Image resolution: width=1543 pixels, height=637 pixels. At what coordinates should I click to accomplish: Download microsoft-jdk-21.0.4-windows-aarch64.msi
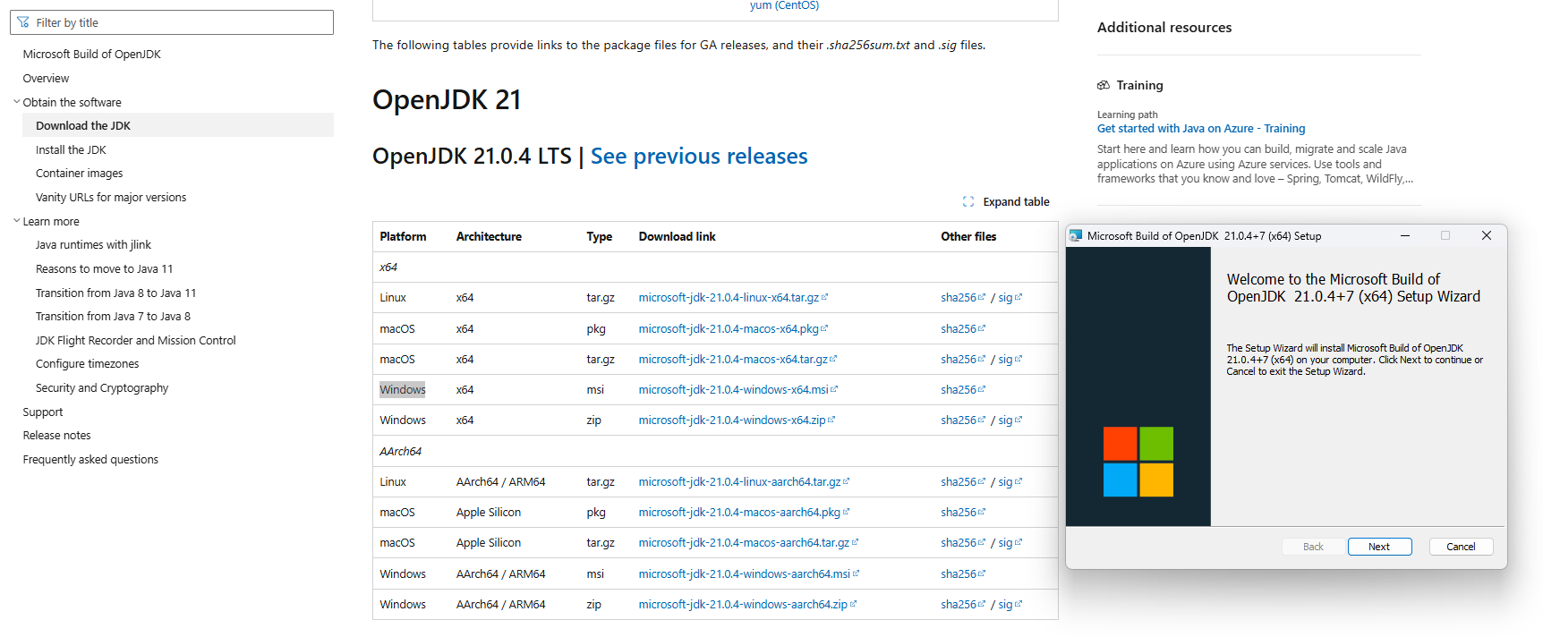click(x=749, y=574)
